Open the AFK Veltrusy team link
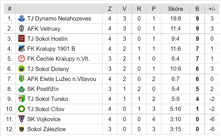This screenshot has width=221, height=136. [44, 29]
